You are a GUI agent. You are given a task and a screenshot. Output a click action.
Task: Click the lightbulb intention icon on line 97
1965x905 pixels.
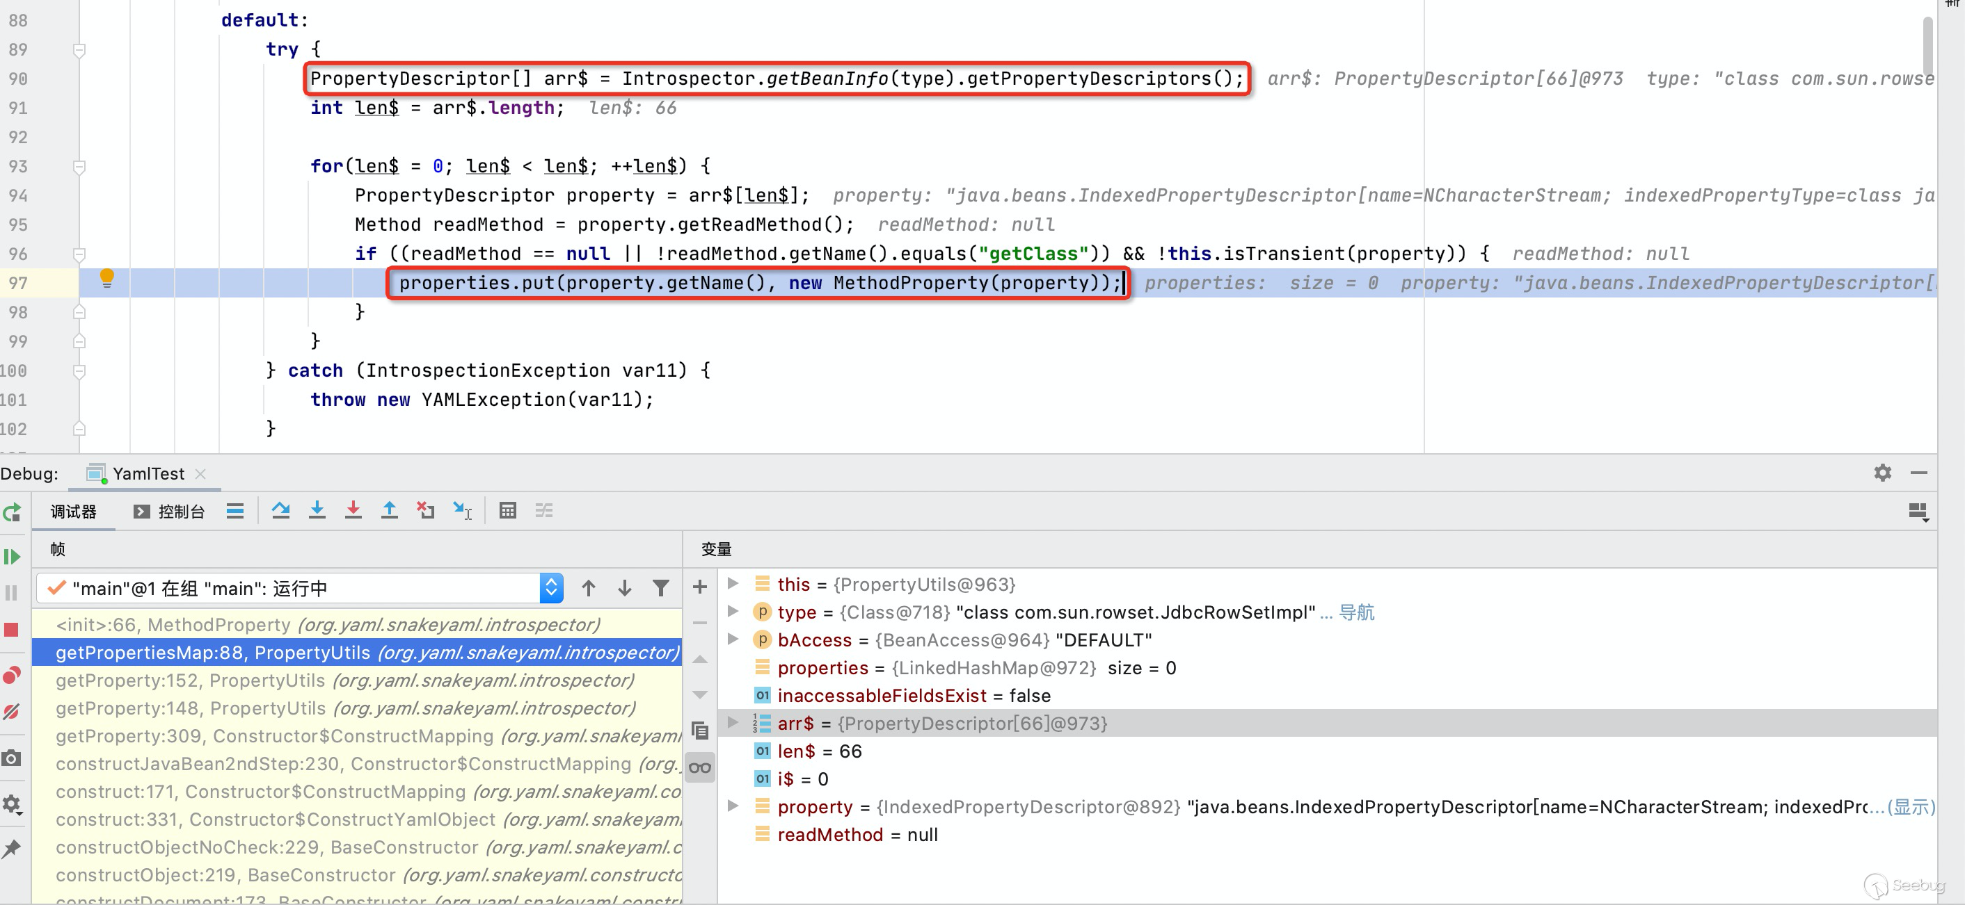[106, 278]
